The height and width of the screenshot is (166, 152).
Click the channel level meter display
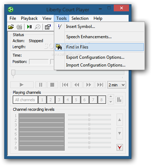pyautogui.click(x=41, y=132)
